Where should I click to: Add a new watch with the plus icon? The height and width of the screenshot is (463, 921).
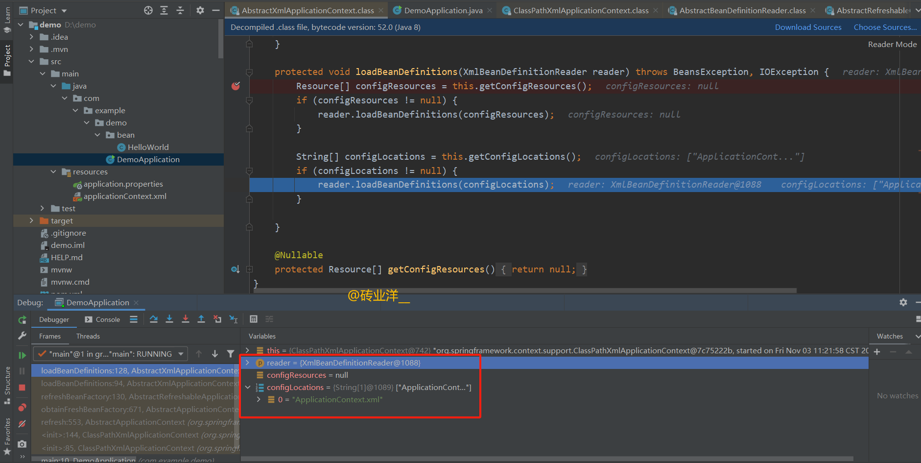coord(877,352)
